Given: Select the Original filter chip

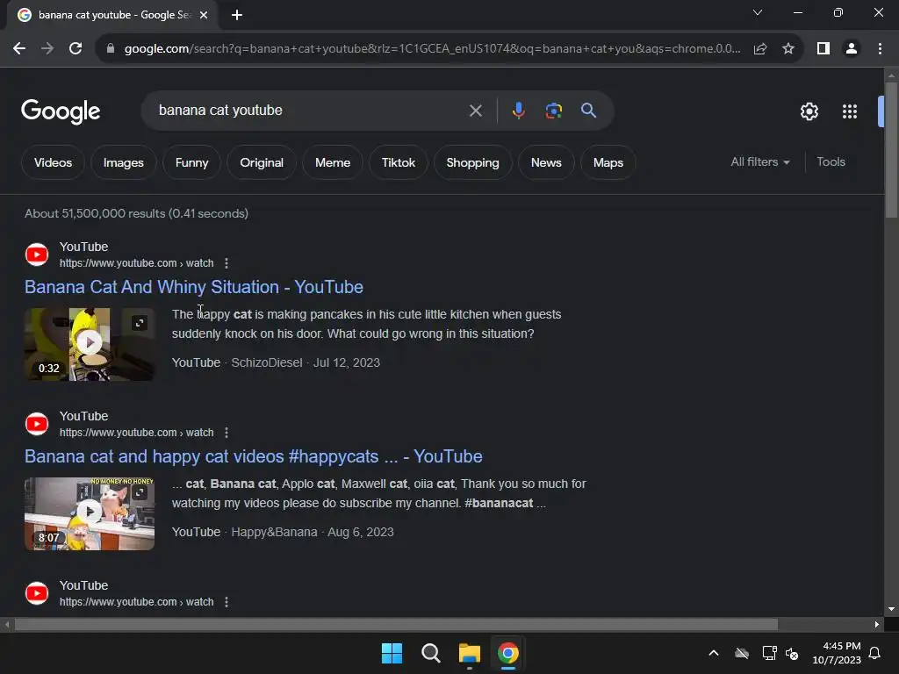Looking at the screenshot, I should point(262,162).
